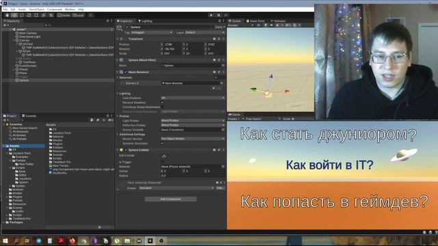Toggle Contribute Global Illumination checkbox
Screen dimensions: 438x246
click(162, 107)
